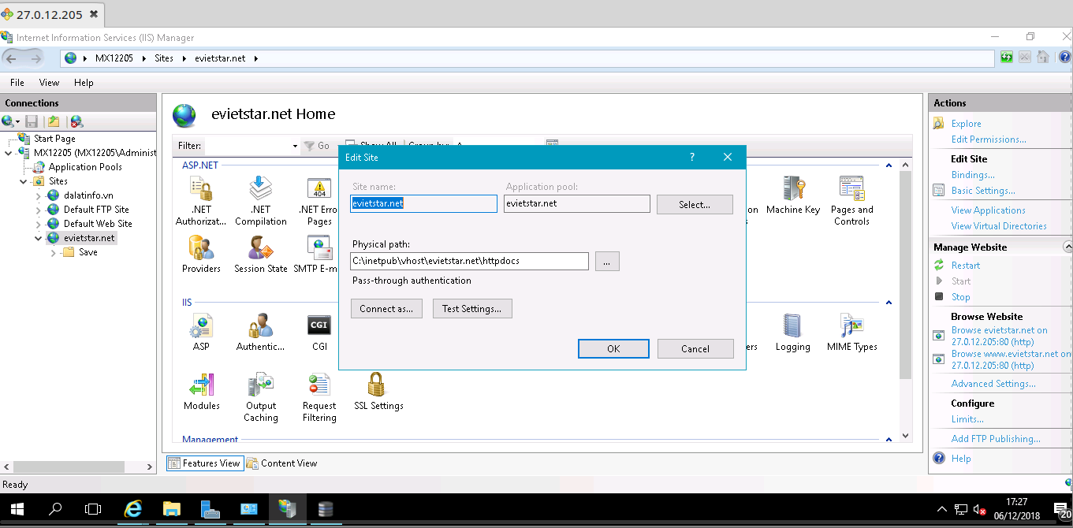The width and height of the screenshot is (1073, 528).
Task: Select Start Page tree item
Action: pos(54,139)
